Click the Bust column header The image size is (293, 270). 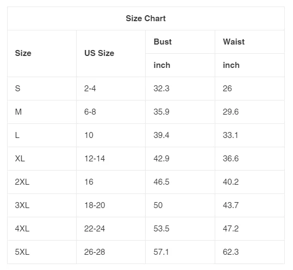point(163,42)
